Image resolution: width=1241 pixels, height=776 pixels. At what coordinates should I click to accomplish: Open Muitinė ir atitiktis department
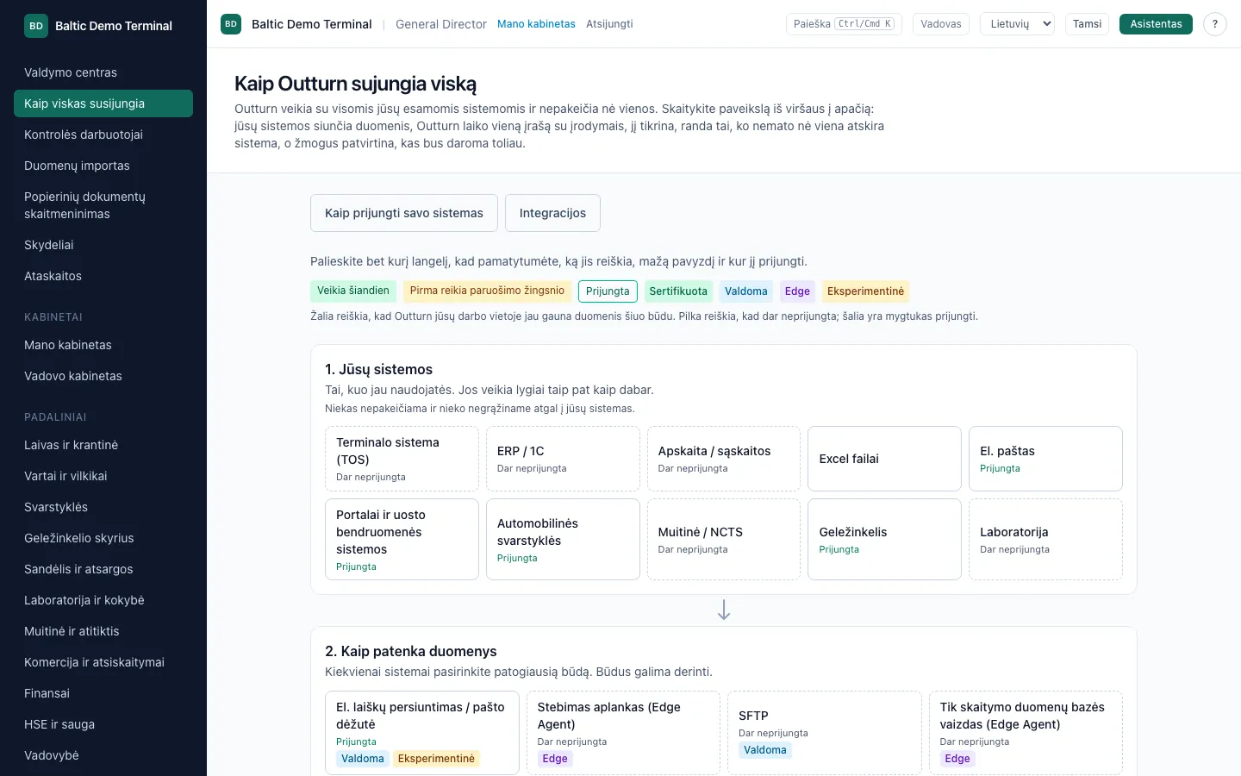tap(103, 631)
